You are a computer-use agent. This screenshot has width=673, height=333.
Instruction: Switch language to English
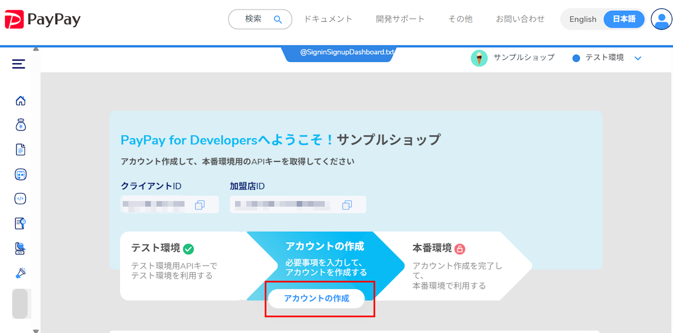pyautogui.click(x=583, y=19)
